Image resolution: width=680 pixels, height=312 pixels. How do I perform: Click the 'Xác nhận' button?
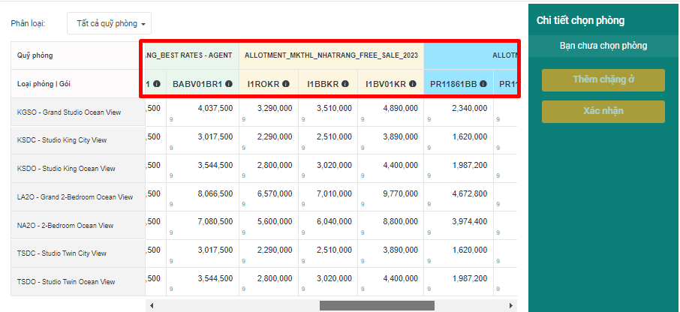pos(603,112)
